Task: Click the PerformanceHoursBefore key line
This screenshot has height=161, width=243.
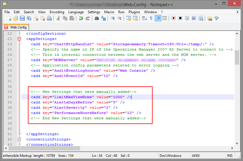Action: pyautogui.click(x=86, y=113)
